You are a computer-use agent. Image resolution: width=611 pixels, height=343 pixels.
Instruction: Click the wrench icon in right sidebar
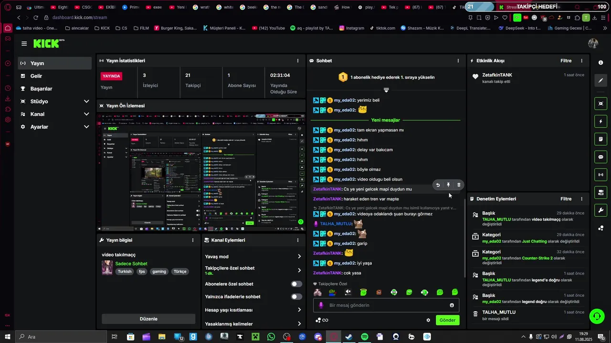600,210
